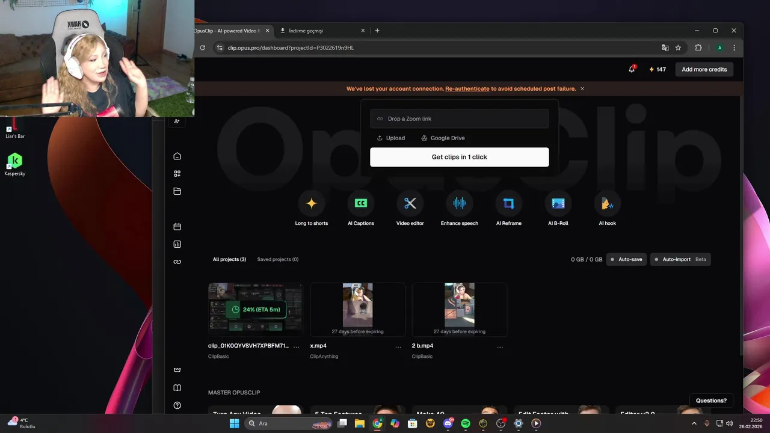Toggle the Auto-import Beta option
Screen dimensions: 770x433
tap(680, 259)
